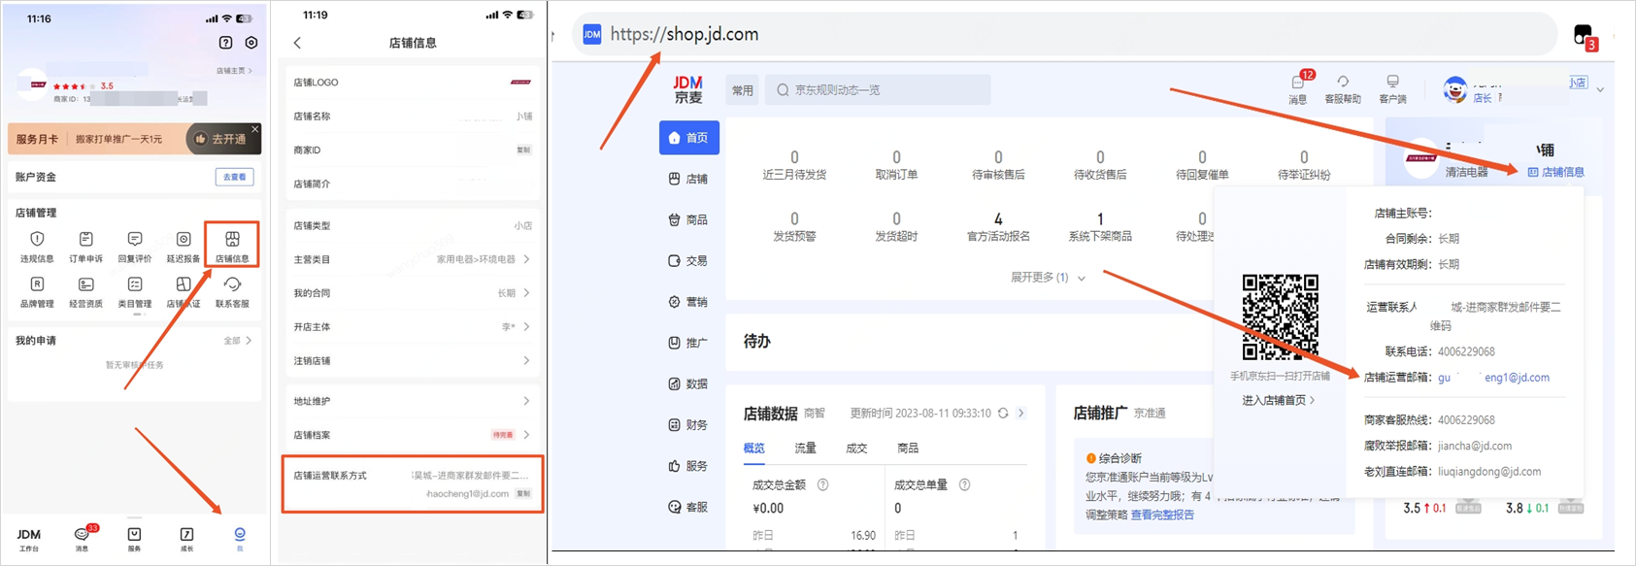Open 品牌管理 icon

click(x=37, y=284)
